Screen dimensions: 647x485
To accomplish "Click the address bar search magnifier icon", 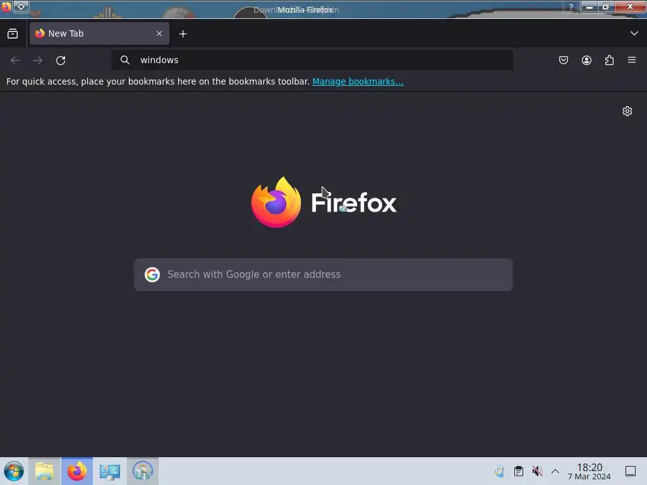I will pyautogui.click(x=125, y=60).
